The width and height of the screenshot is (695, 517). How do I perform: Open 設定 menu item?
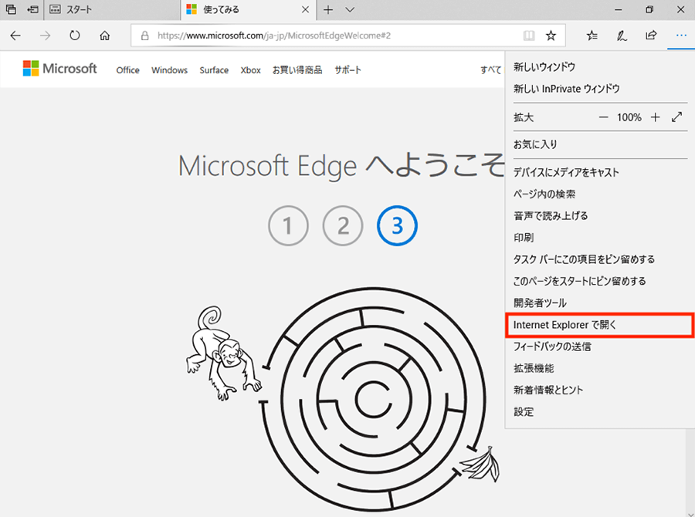600,411
